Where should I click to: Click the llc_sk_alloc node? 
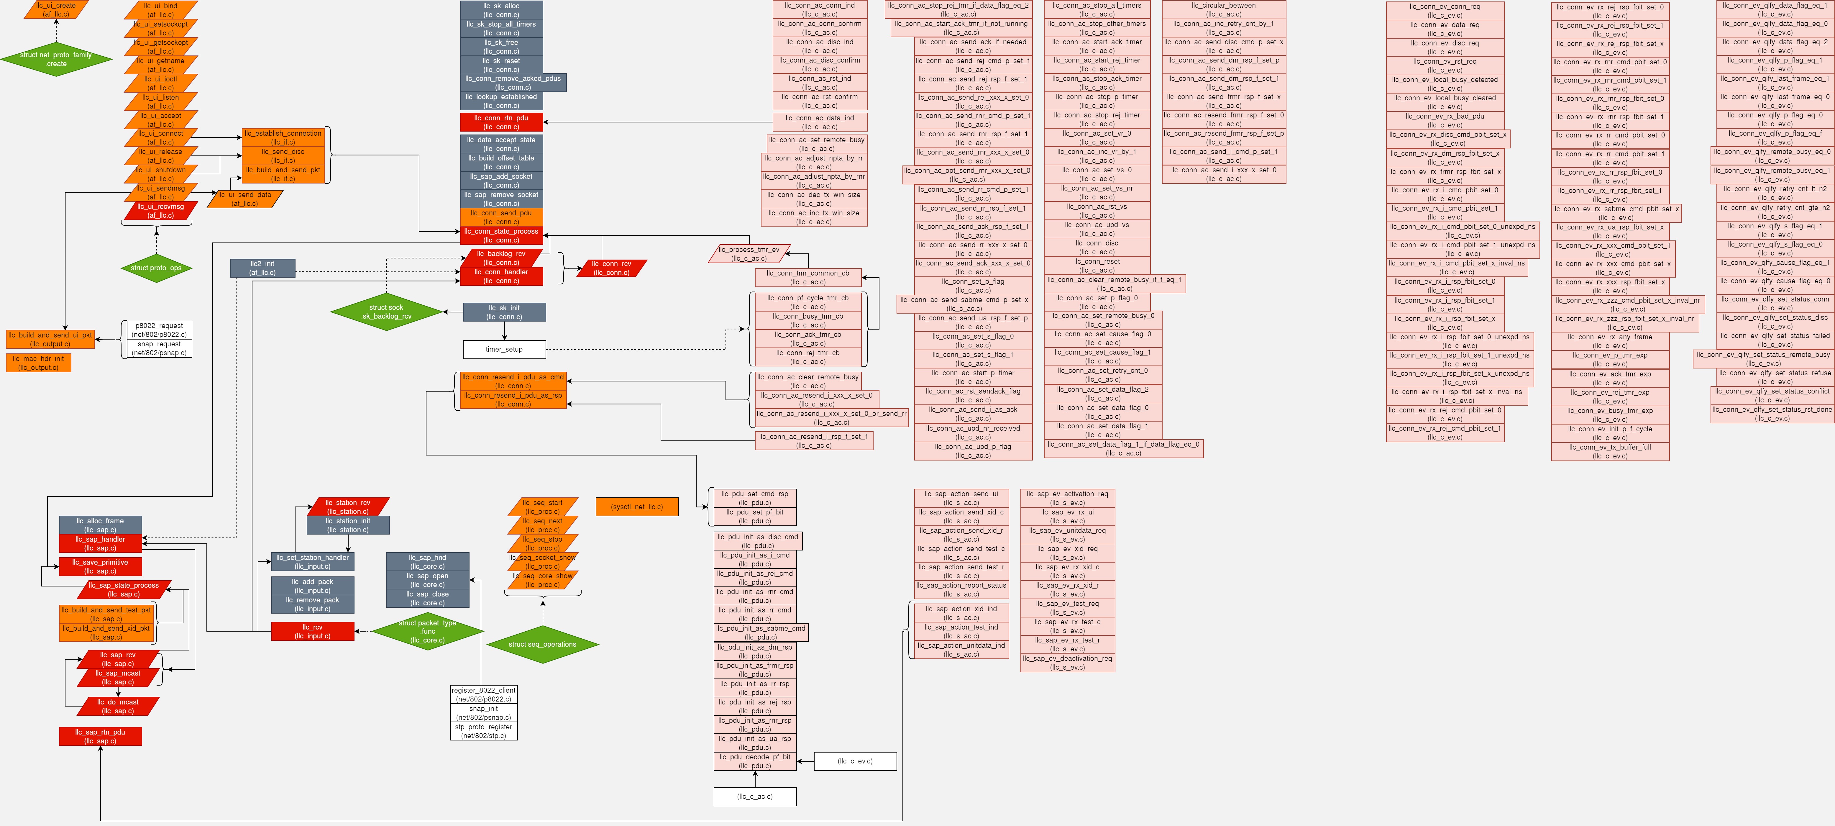tap(501, 10)
